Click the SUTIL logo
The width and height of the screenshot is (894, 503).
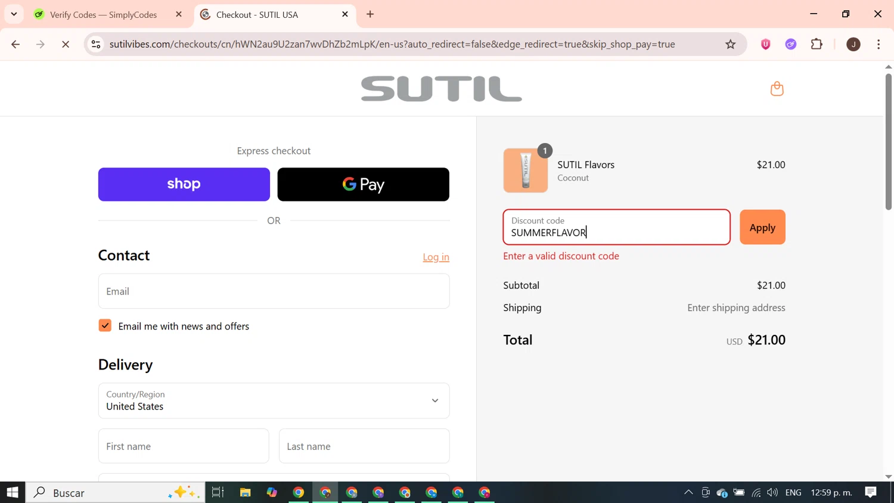[x=441, y=89]
